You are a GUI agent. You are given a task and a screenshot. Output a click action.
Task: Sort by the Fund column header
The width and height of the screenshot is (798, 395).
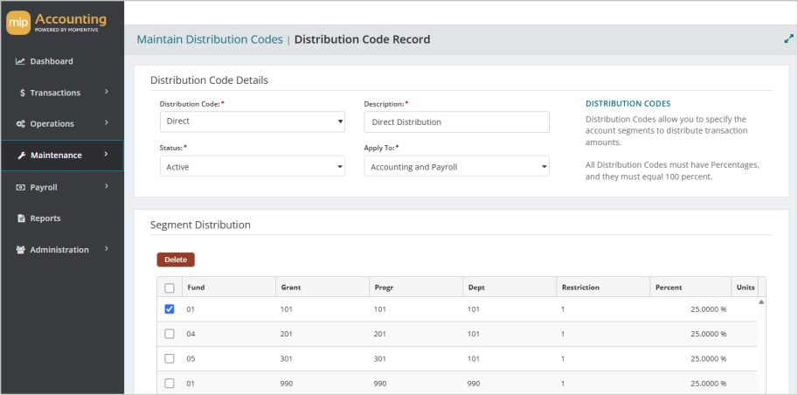click(228, 288)
